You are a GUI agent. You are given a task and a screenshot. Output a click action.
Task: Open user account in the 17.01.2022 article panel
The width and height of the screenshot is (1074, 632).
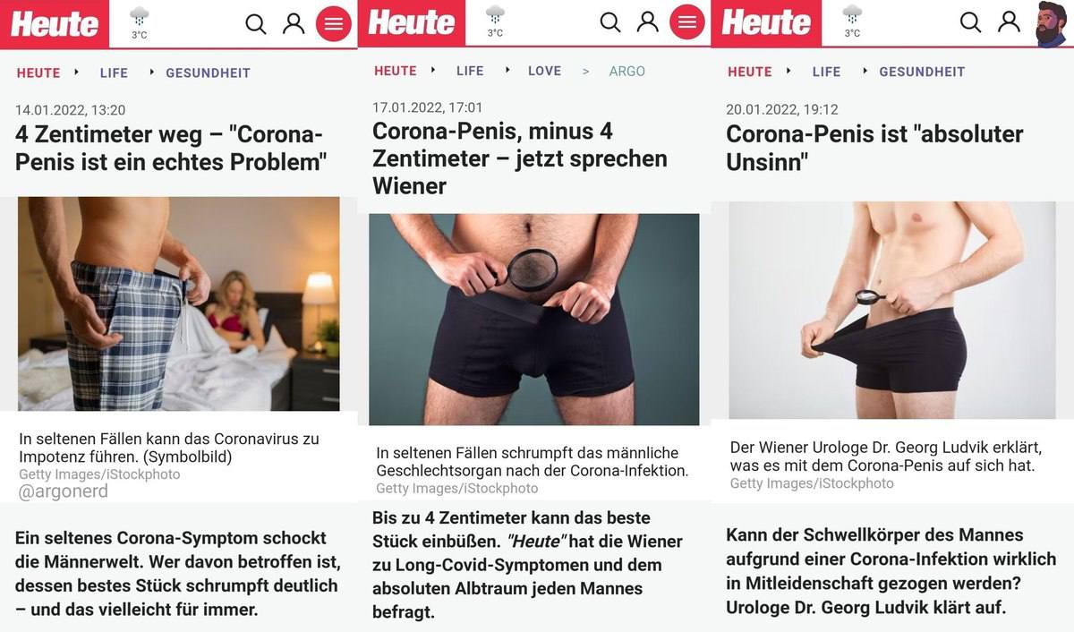tap(648, 22)
